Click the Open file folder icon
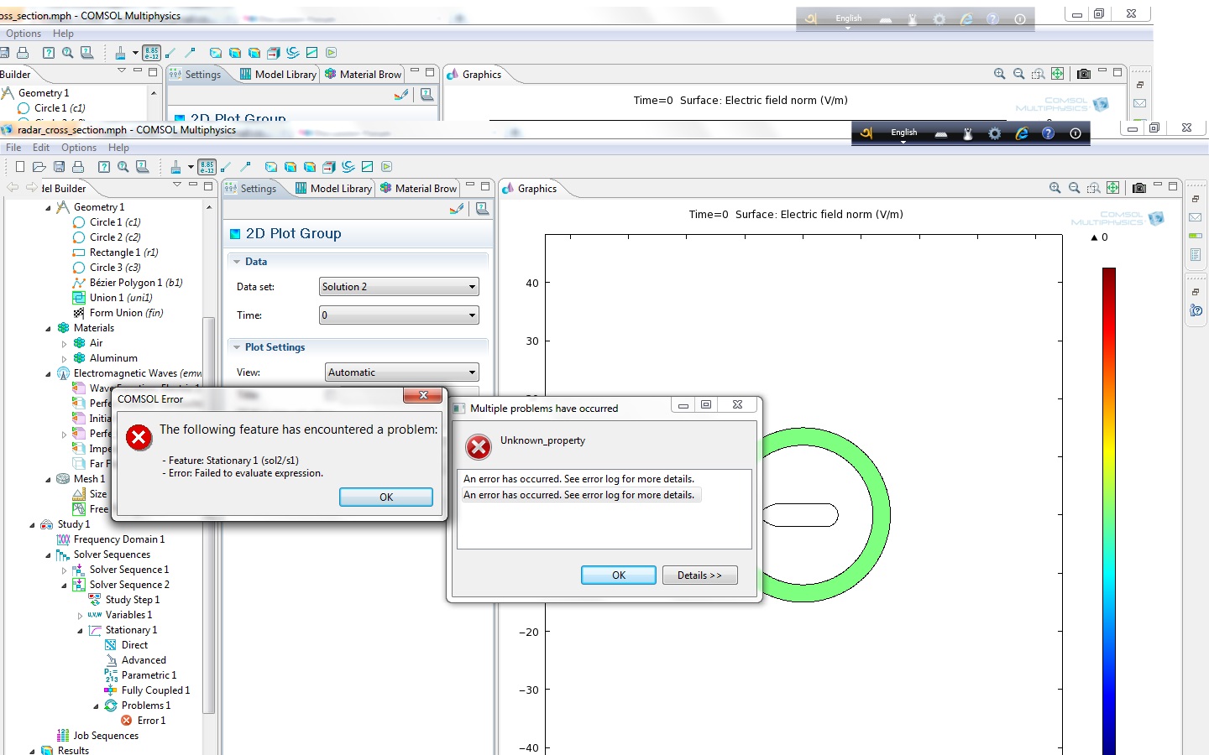Viewport: 1209px width, 755px height. coord(39,167)
